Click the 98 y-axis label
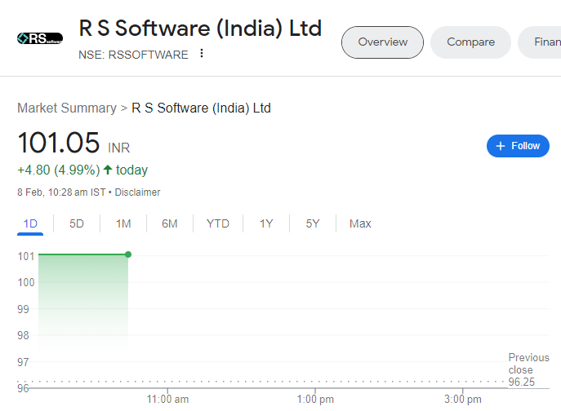This screenshot has width=561, height=411. 23,336
